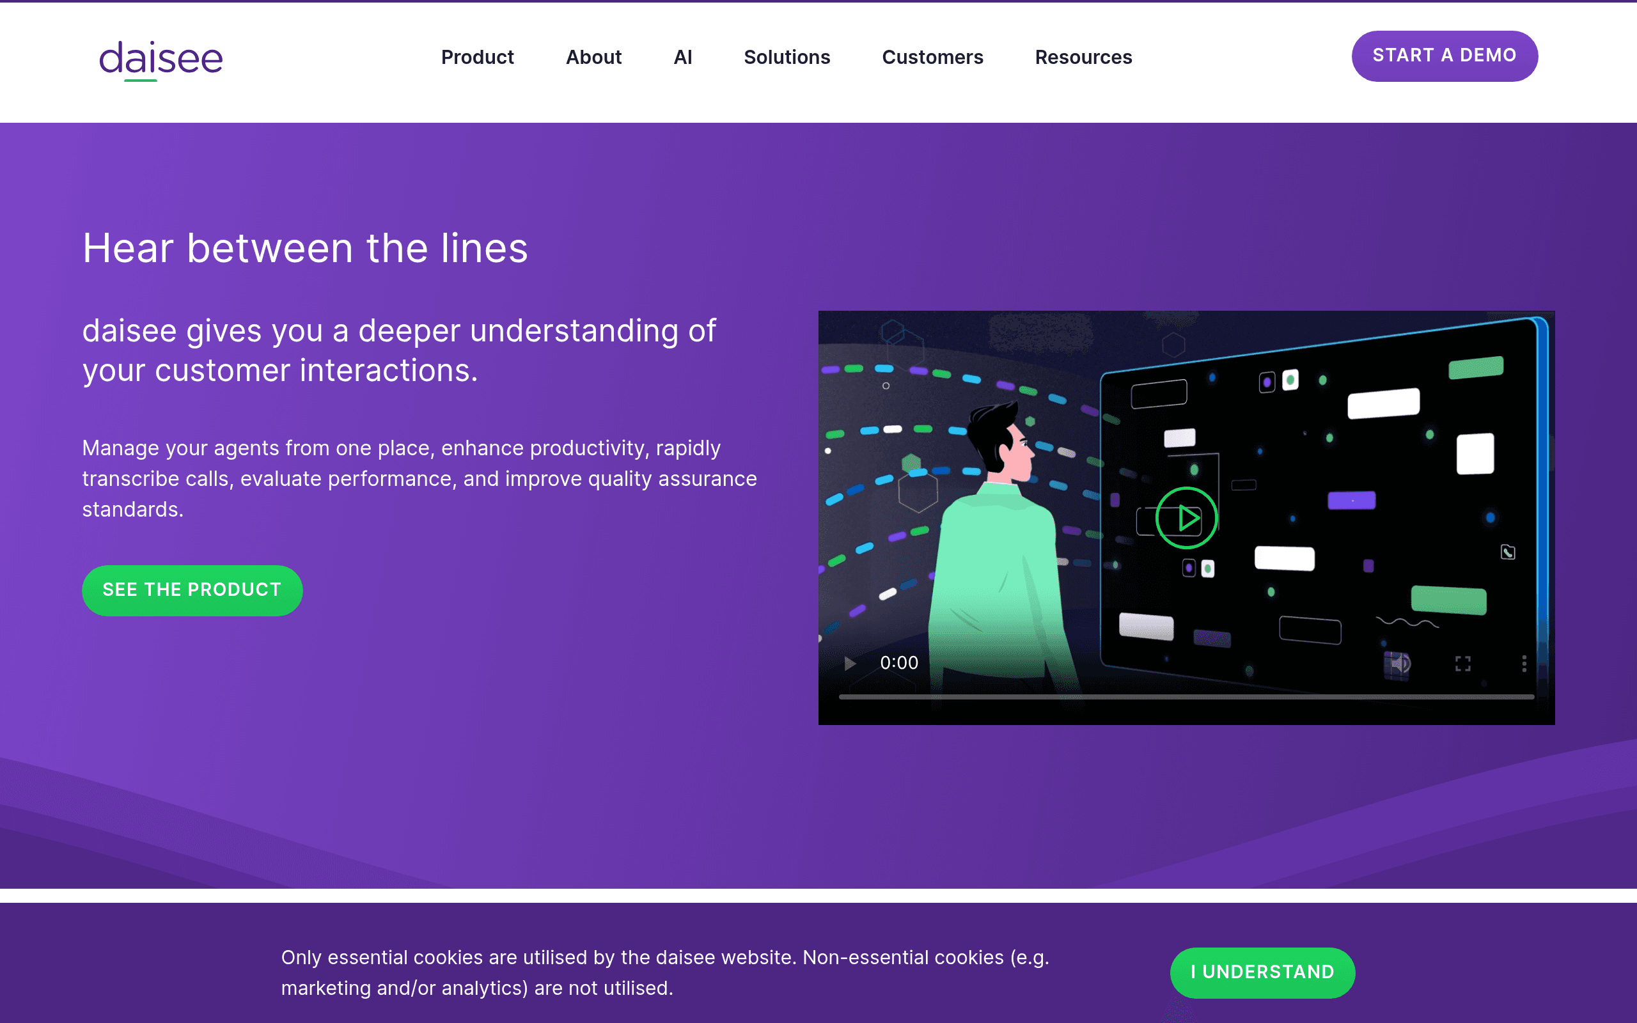Click the cookie notice text 'Only essential cookies are utilised'
Viewport: 1637px width, 1023px height.
coord(665,972)
